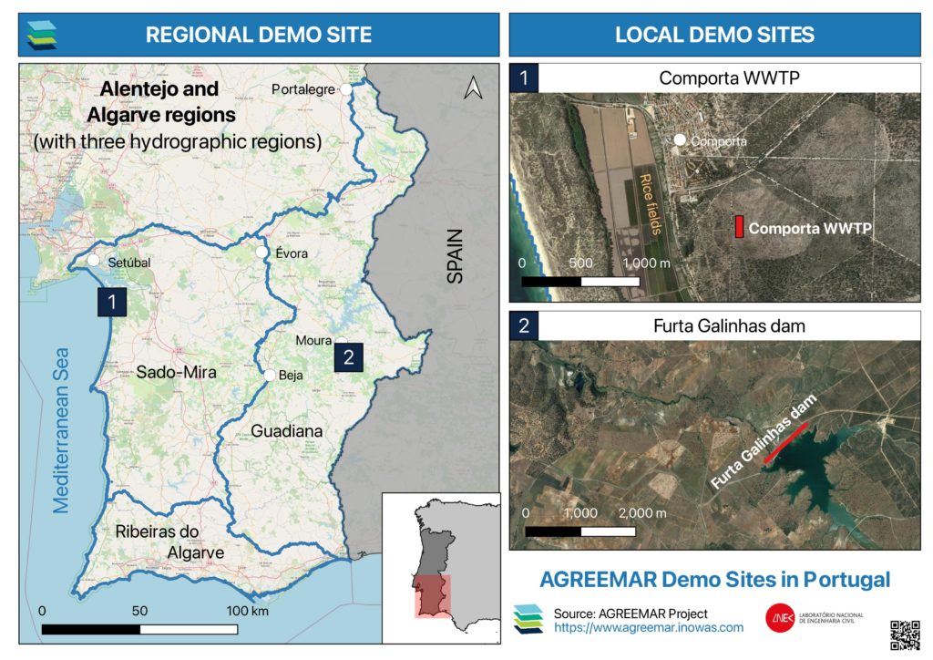Click the Guadiana region label
Screen dimensions: 933x660
(x=287, y=431)
